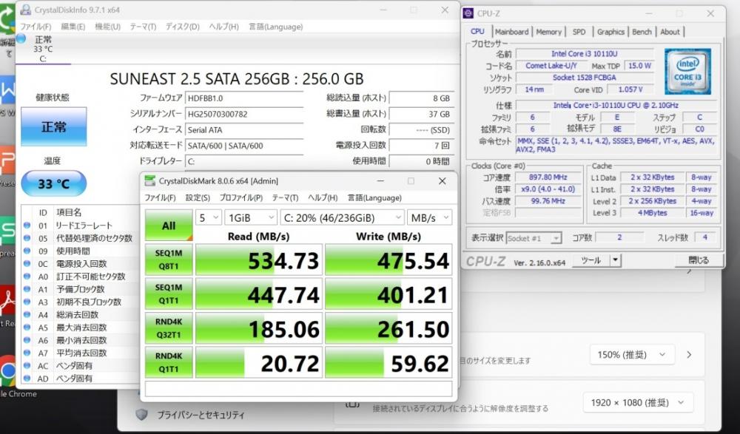Image resolution: width=740 pixels, height=434 pixels.
Task: Click the Intel Core i3 logo in CPU-Z
Action: [687, 71]
